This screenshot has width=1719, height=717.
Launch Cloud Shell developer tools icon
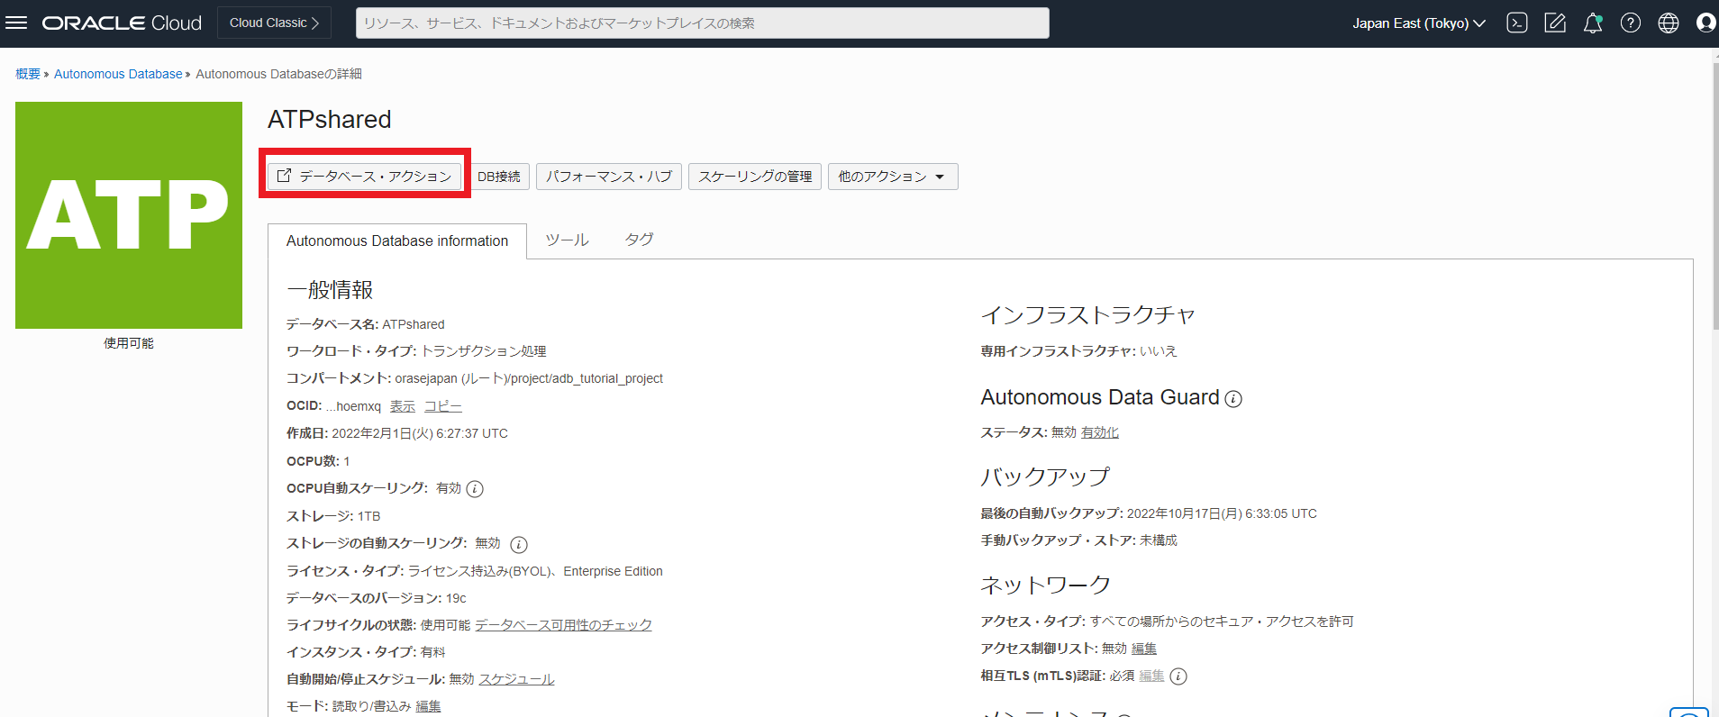(x=1517, y=23)
